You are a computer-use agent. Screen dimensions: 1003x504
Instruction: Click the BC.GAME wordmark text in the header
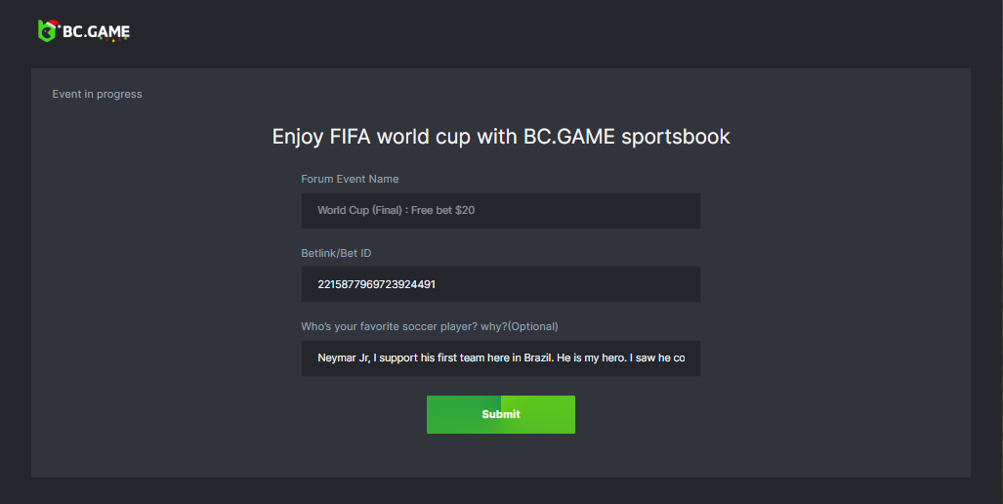coord(95,31)
